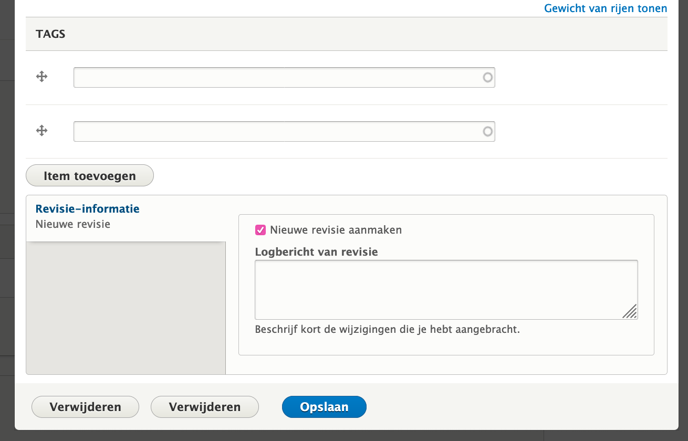Click the left 'Verwijderen' button

click(85, 407)
